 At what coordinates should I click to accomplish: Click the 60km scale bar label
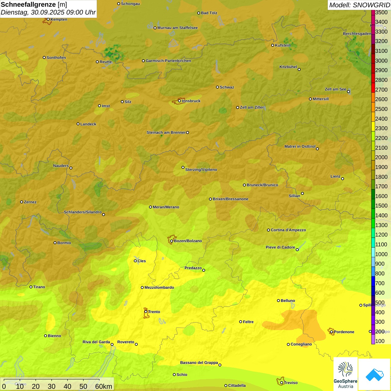click(x=104, y=386)
